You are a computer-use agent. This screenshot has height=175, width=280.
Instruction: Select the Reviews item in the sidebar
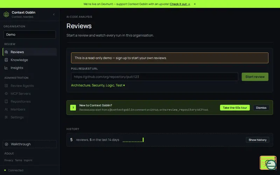(x=30, y=52)
